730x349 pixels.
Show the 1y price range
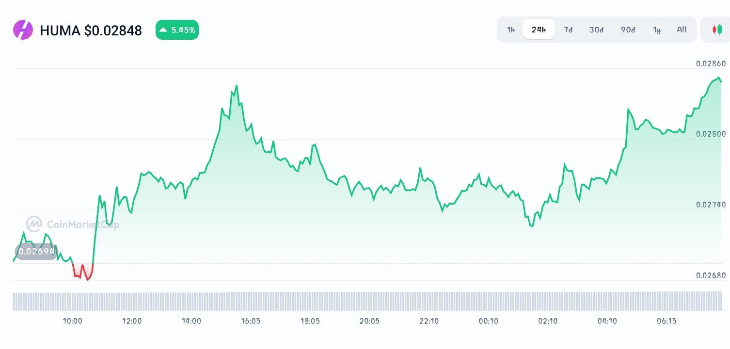point(657,30)
